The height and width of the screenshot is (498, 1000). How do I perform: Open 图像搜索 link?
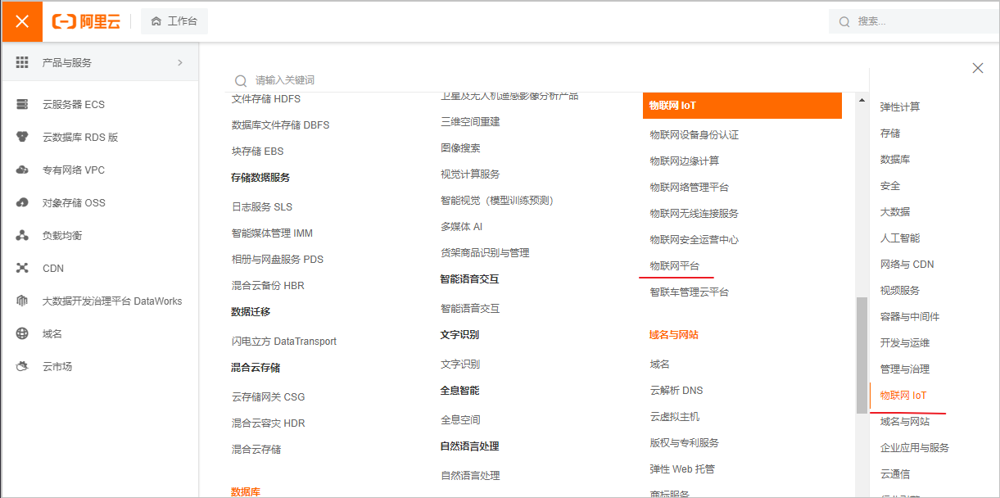[461, 147]
